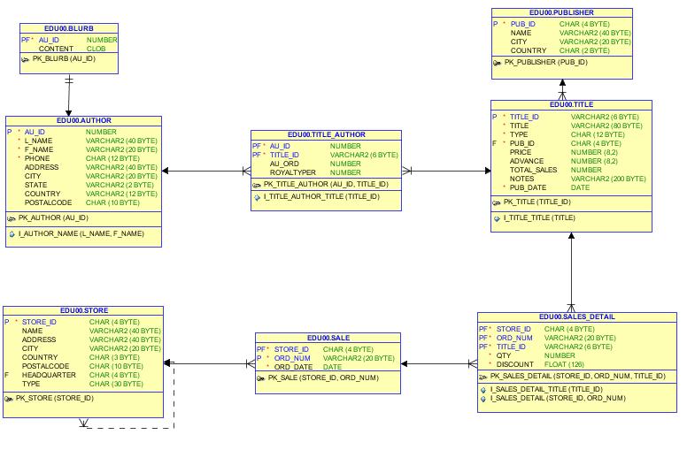687x450 pixels.
Task: Click the index icon beside I_TITLE_TITLE
Action: coord(497,218)
